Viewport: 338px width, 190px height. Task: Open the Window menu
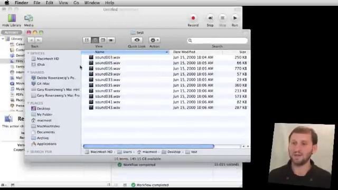pos(92,3)
